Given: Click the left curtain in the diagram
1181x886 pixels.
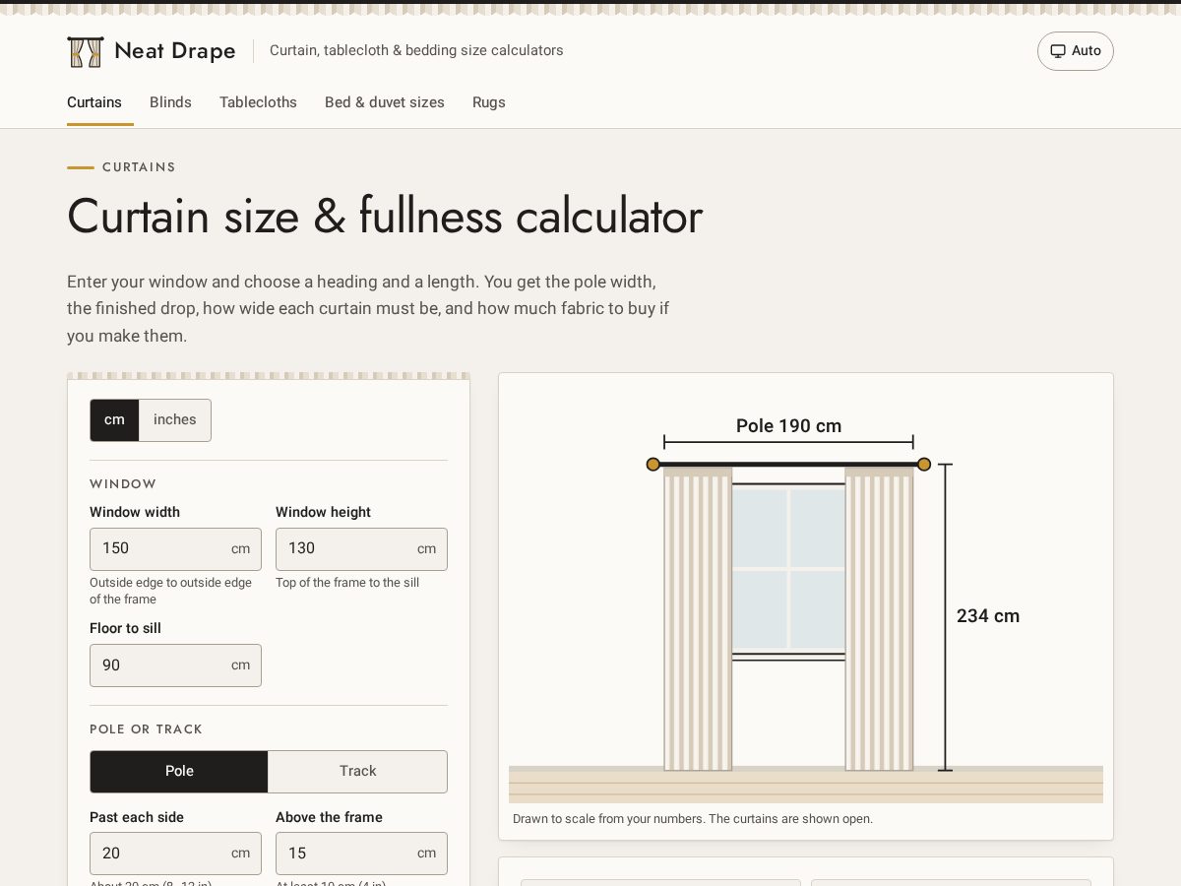Looking at the screenshot, I should click(698, 618).
